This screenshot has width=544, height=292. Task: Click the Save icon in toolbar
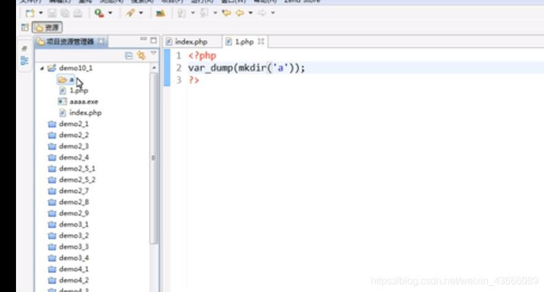coord(52,13)
